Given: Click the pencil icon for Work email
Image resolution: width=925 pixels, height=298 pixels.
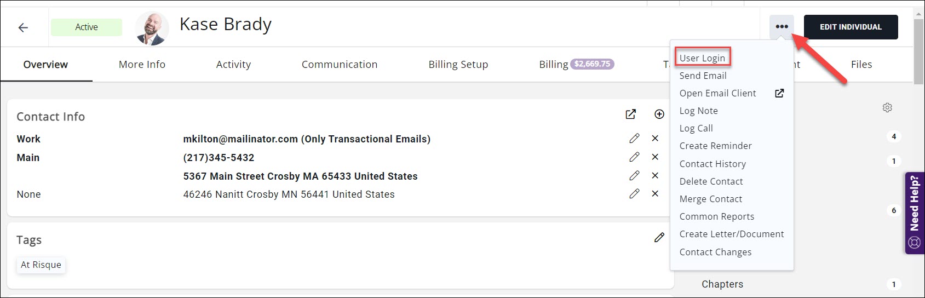Looking at the screenshot, I should (634, 139).
